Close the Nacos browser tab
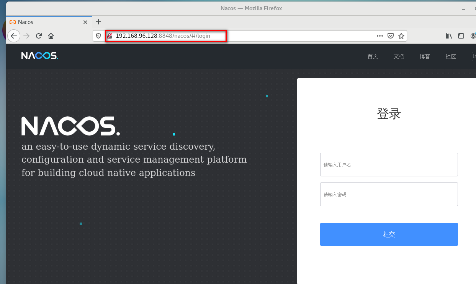The height and width of the screenshot is (284, 476). tap(86, 22)
